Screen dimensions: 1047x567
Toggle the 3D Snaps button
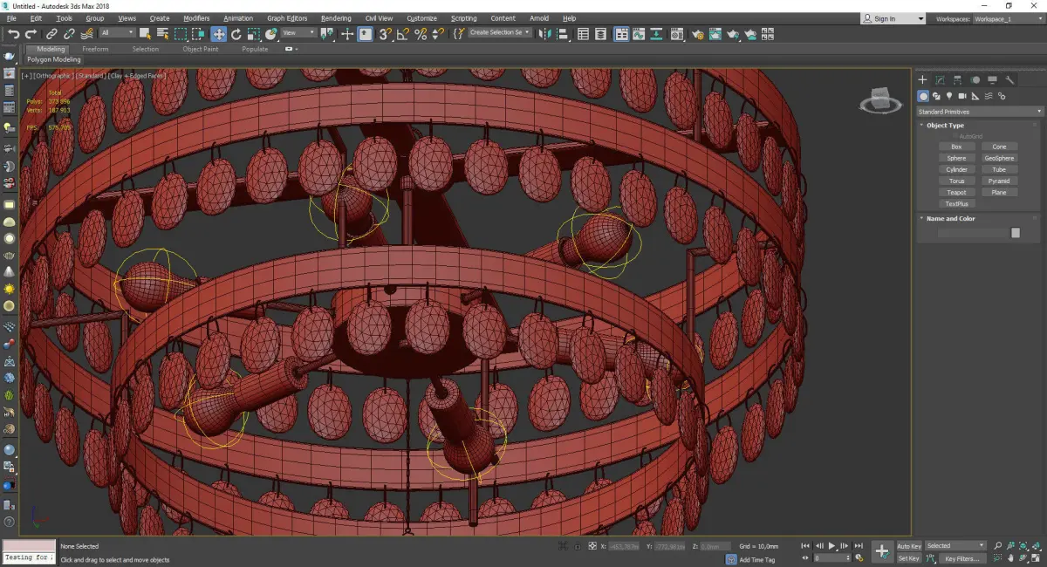point(385,34)
